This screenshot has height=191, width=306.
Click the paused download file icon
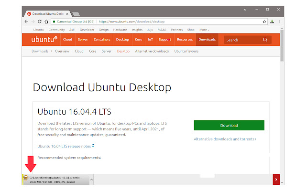click(x=26, y=178)
